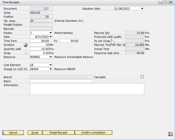Click the Cancel button
This screenshot has height=140, width=175.
13,132
